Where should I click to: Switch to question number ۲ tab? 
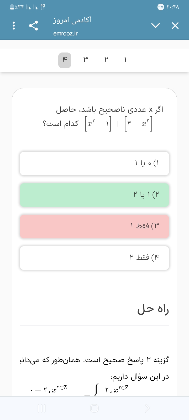pyautogui.click(x=106, y=60)
